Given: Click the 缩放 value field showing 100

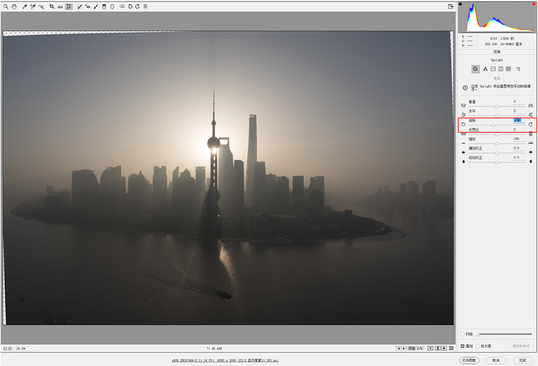Looking at the screenshot, I should pyautogui.click(x=519, y=139).
